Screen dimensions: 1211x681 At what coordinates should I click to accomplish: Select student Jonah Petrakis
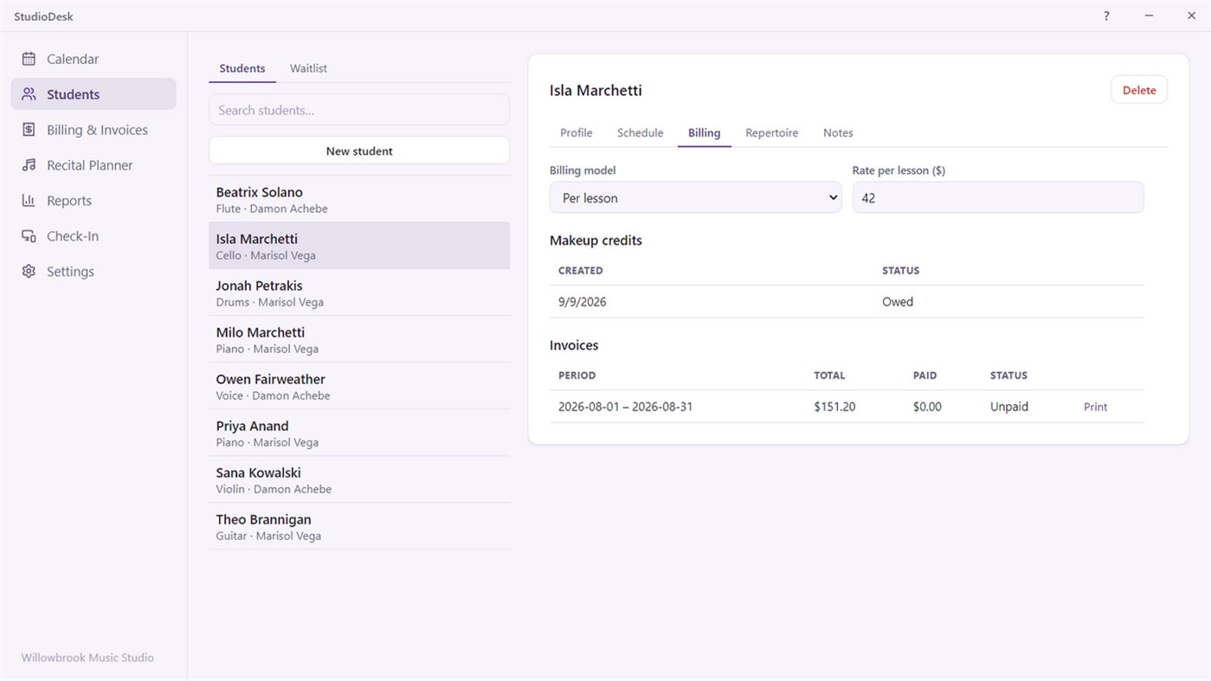tap(359, 292)
